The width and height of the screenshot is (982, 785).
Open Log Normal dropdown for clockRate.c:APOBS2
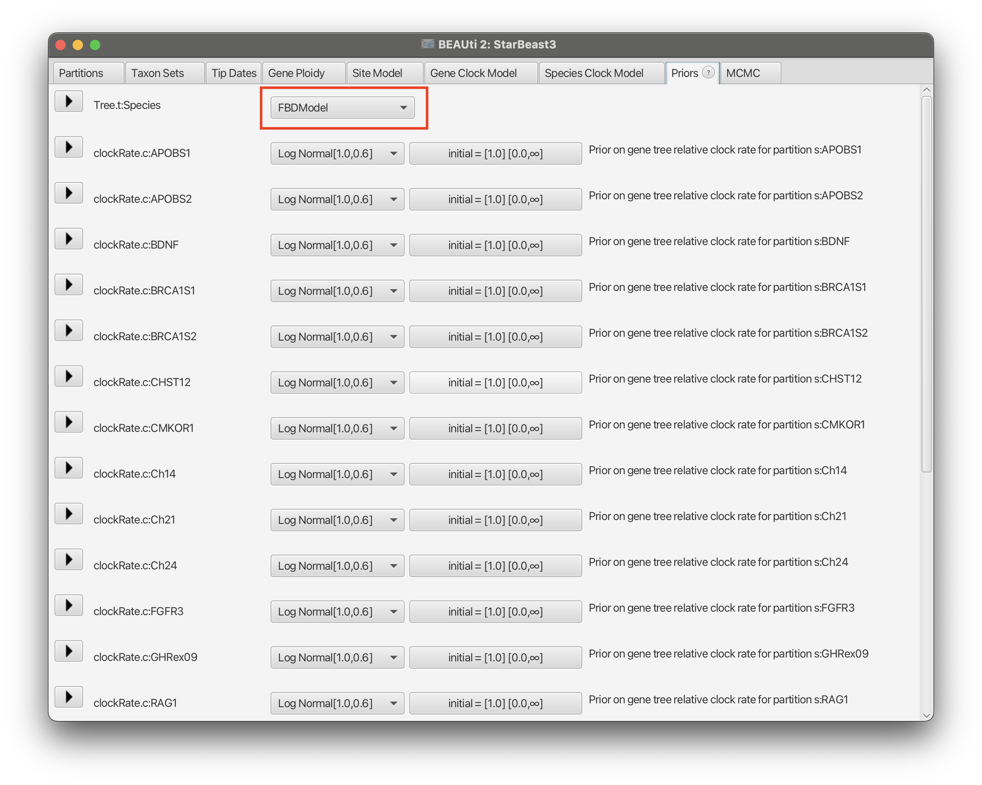337,200
